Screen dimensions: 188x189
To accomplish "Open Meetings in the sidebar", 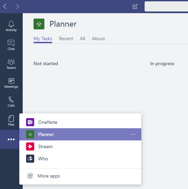I will point(11,83).
